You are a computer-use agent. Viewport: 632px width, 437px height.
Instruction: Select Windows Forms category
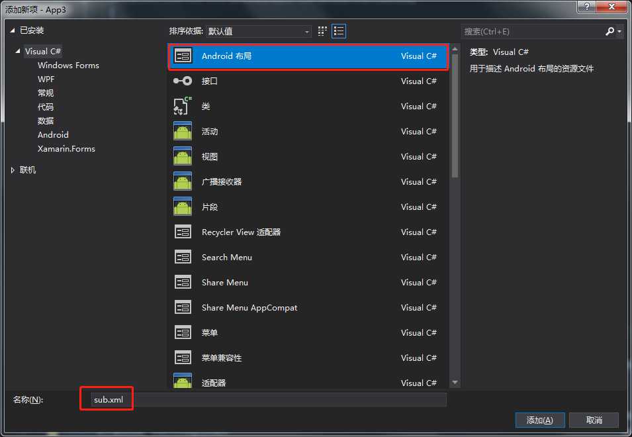[x=68, y=66]
